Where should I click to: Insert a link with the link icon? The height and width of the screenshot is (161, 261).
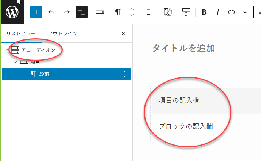(231, 12)
